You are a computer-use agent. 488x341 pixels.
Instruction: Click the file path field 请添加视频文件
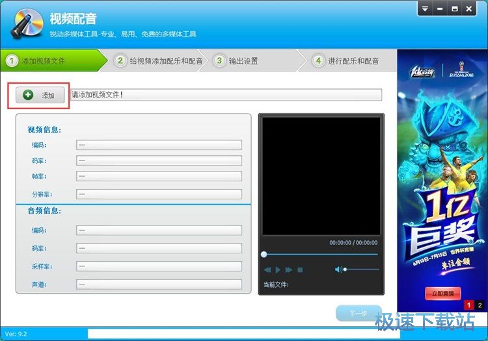coord(226,95)
